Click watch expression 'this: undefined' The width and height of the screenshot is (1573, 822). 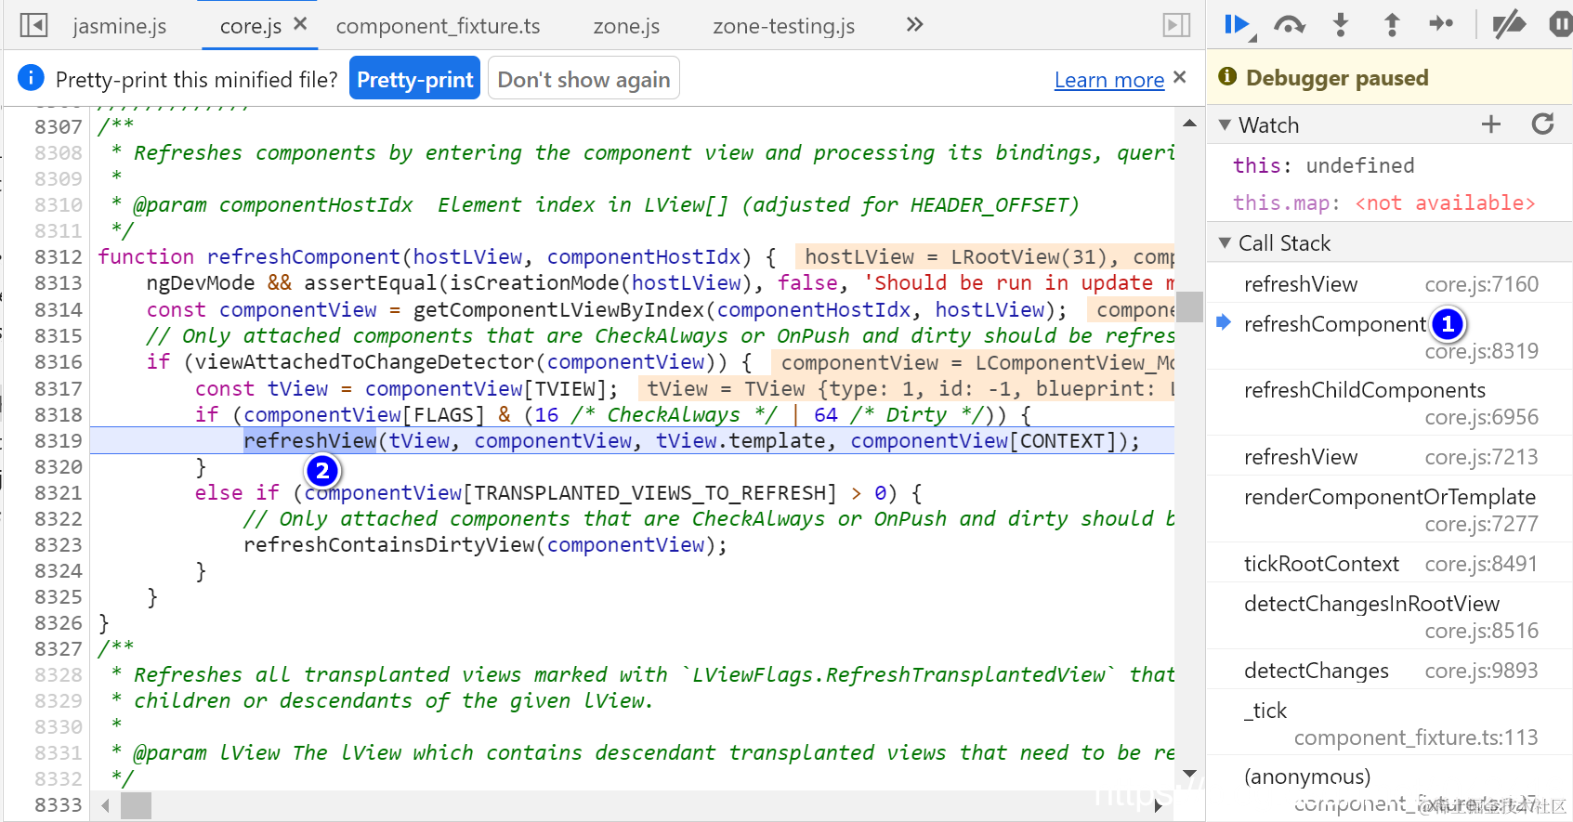(x=1323, y=165)
